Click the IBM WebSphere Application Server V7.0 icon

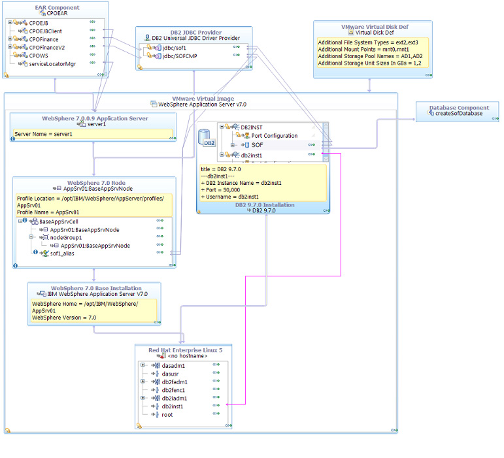click(x=43, y=293)
